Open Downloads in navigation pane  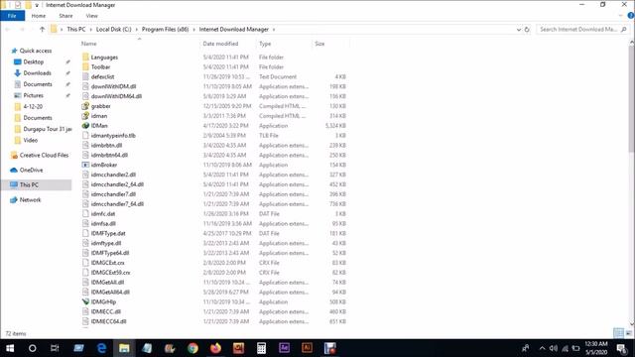[x=37, y=72]
